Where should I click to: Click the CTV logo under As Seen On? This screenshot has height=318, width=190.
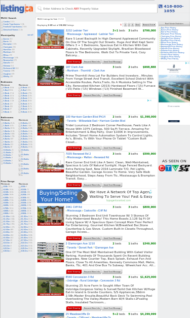168,168
